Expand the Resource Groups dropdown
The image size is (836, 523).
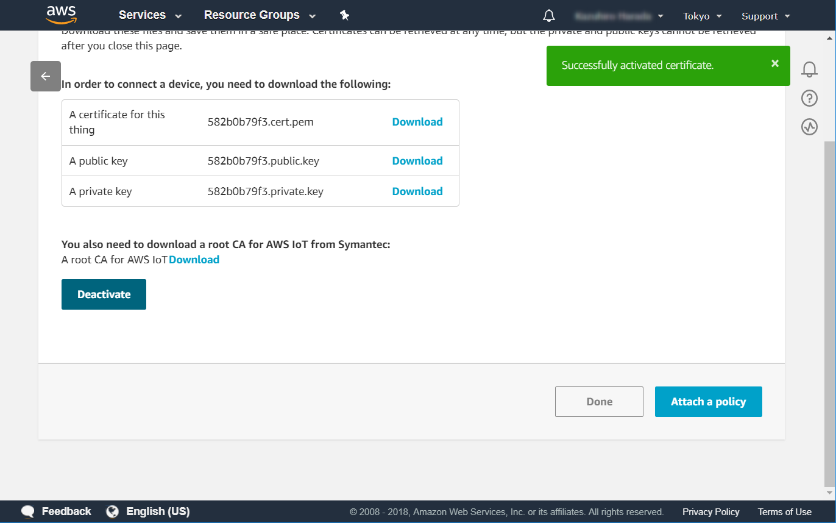coord(260,15)
